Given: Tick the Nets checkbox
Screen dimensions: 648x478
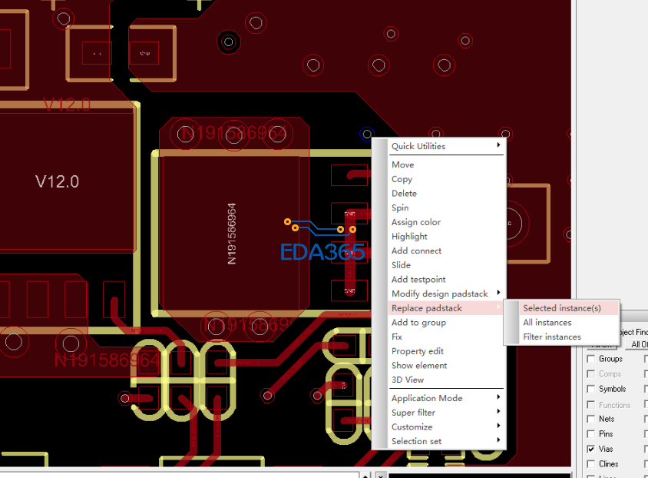Looking at the screenshot, I should coord(591,419).
